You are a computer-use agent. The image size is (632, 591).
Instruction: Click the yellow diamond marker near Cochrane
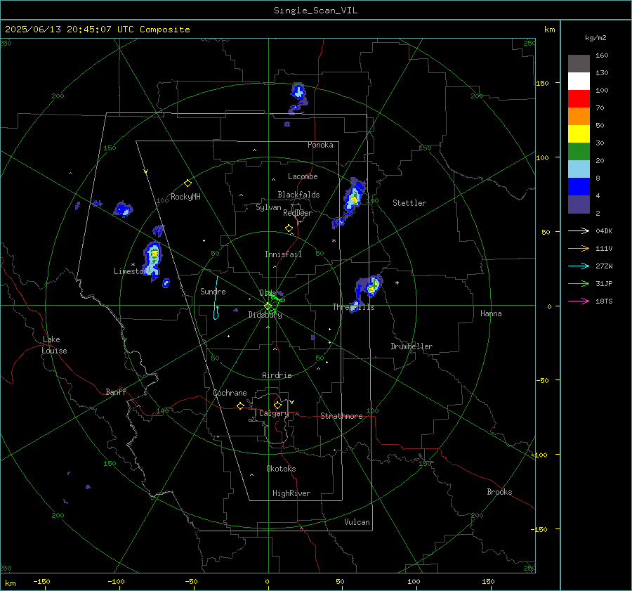point(241,406)
